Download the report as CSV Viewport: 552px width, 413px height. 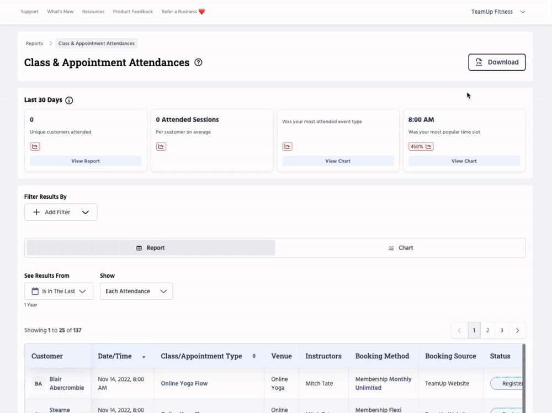pyautogui.click(x=497, y=62)
